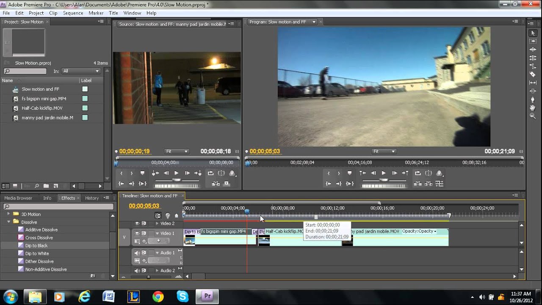
Task: Select the Zoom tool in tools panel
Action: click(533, 116)
